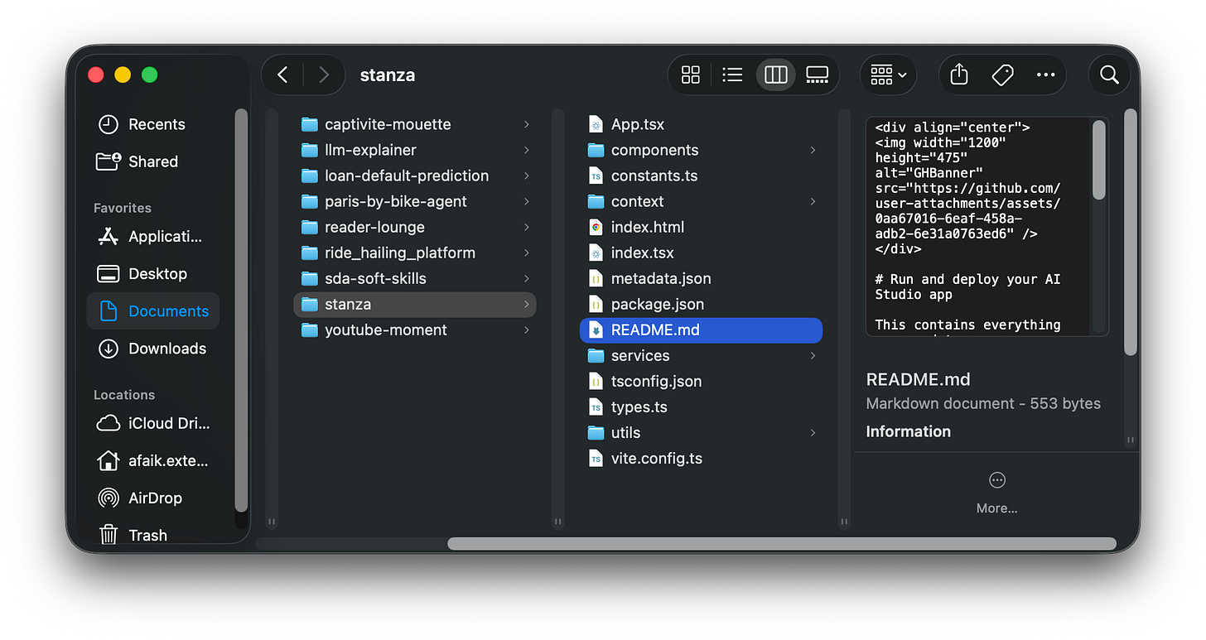This screenshot has height=640, width=1206.
Task: Switch to List view
Action: (x=732, y=74)
